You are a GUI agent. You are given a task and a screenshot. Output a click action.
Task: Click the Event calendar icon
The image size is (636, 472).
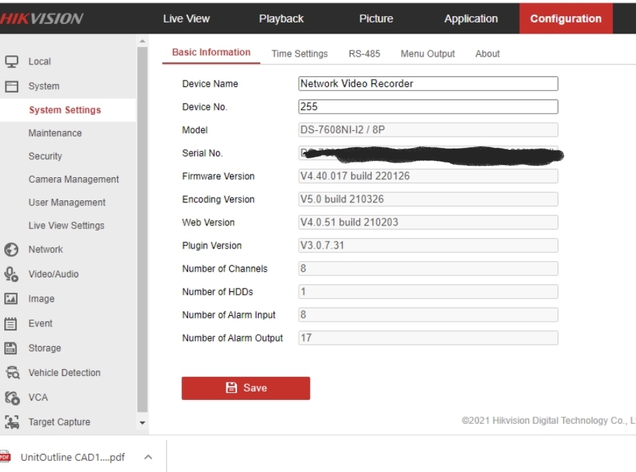click(x=11, y=324)
